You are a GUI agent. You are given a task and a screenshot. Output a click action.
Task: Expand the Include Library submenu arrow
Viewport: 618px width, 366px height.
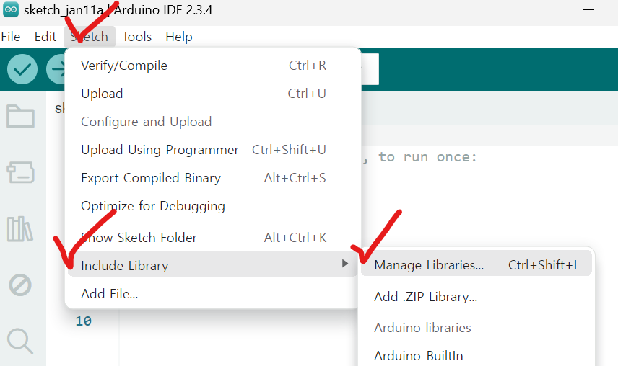coord(345,264)
